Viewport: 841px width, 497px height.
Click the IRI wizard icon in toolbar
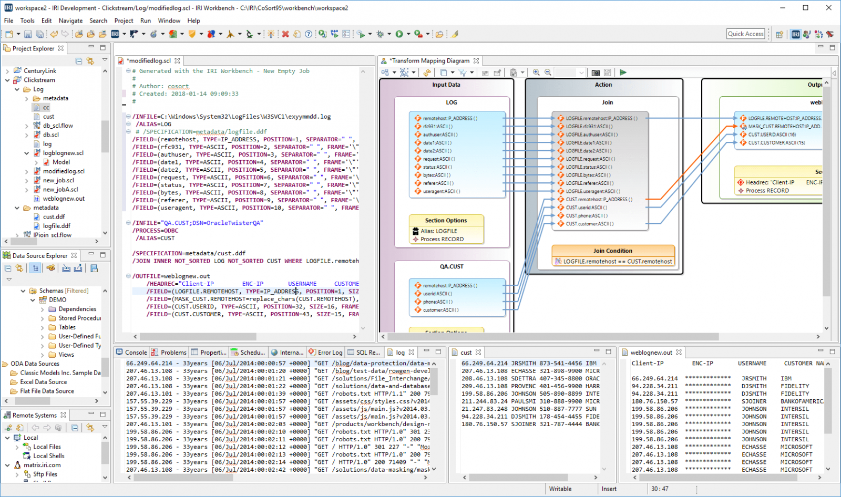(x=115, y=34)
